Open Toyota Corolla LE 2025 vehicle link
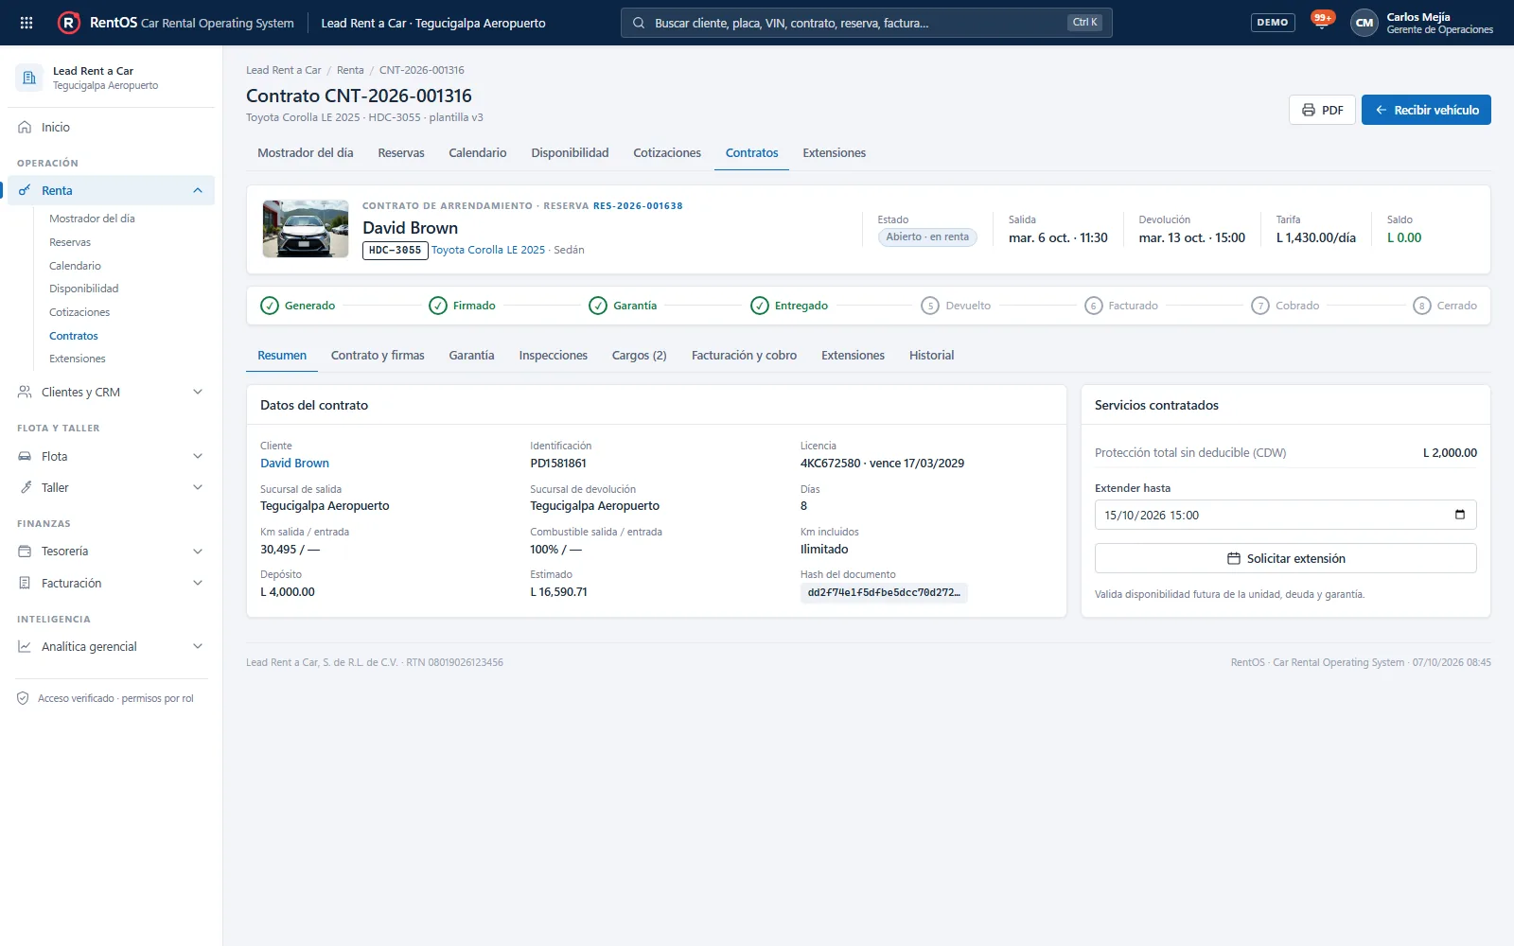 [488, 250]
